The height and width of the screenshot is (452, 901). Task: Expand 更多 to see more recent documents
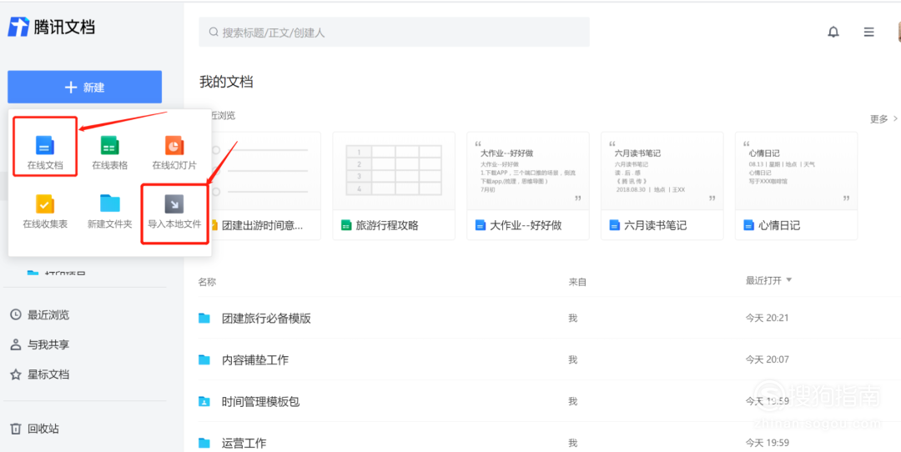[883, 119]
